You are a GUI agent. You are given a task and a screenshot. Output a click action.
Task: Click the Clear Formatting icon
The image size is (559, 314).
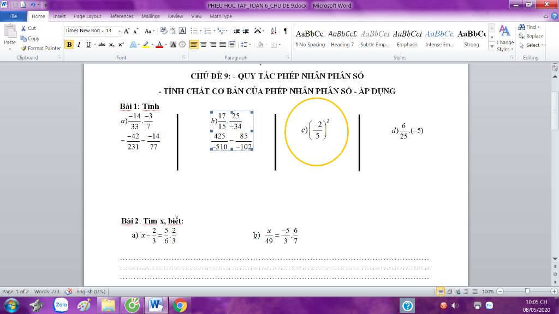tap(163, 31)
